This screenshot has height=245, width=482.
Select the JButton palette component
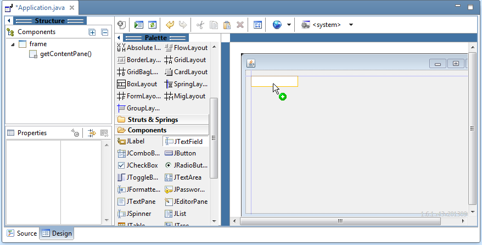click(x=184, y=153)
